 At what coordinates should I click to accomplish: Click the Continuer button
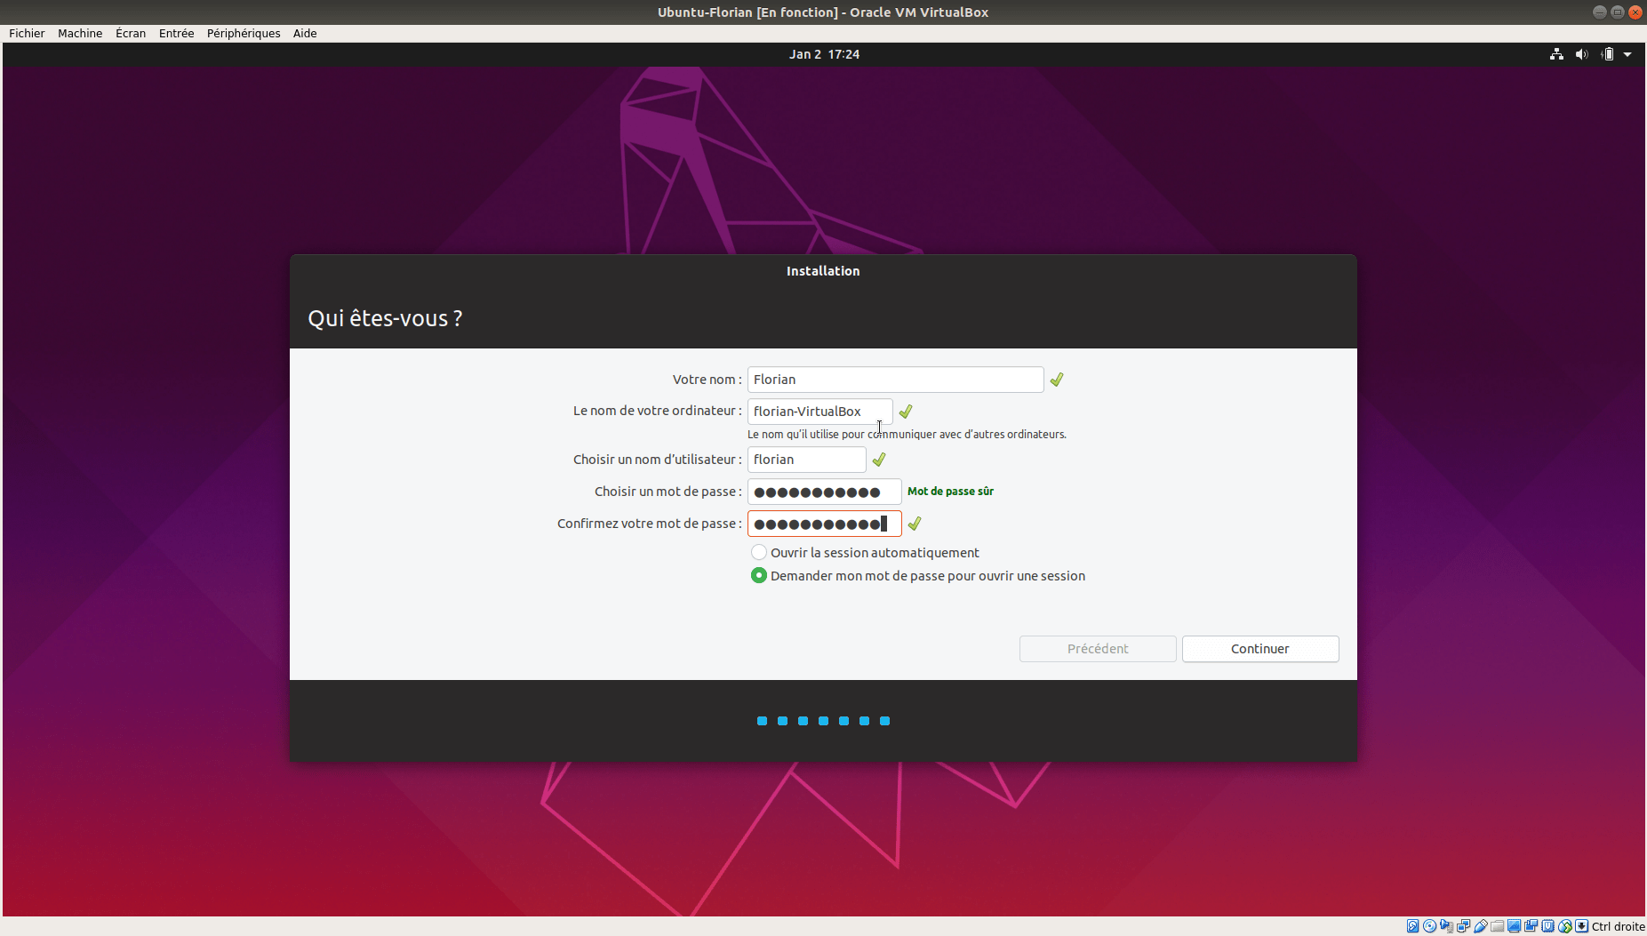[x=1259, y=649]
